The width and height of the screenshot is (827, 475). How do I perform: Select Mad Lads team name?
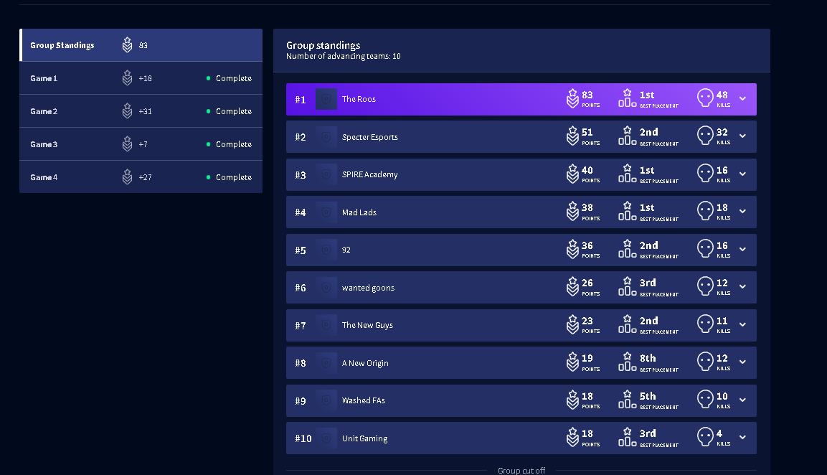(359, 212)
